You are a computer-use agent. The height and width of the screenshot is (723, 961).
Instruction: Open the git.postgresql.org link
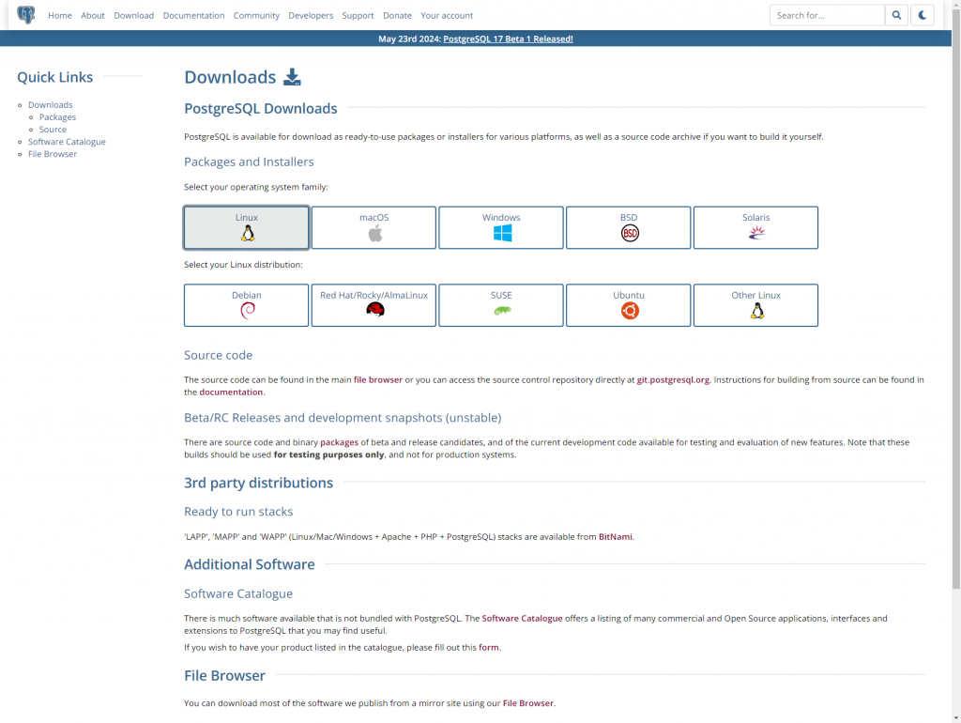(673, 379)
